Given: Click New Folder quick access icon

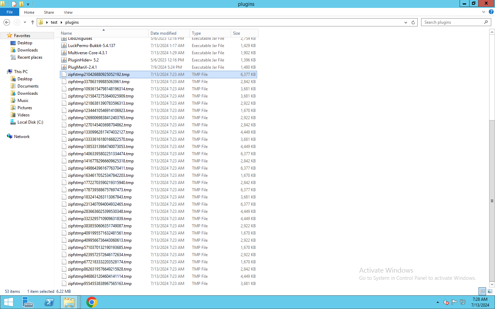Looking at the screenshot, I should 21,4.
